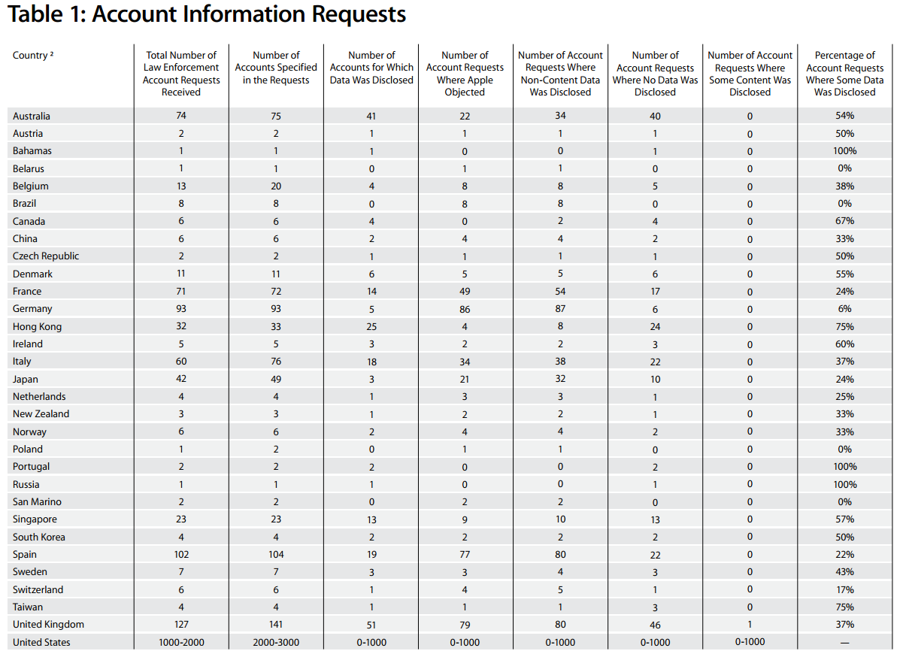Select the 'Brazil' country row label
The height and width of the screenshot is (654, 900).
24,203
